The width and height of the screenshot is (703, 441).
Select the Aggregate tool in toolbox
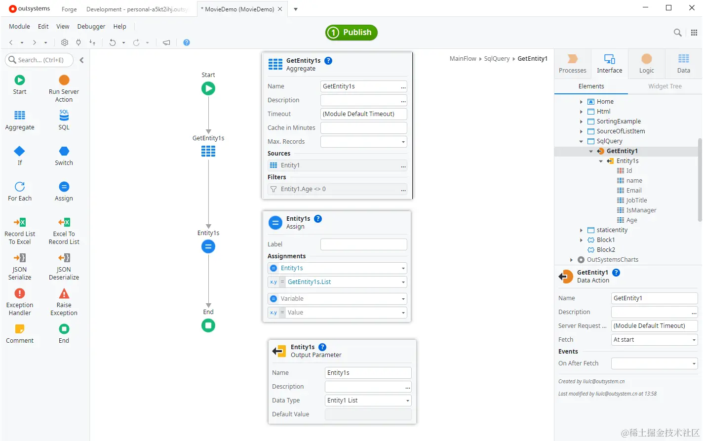click(x=20, y=120)
